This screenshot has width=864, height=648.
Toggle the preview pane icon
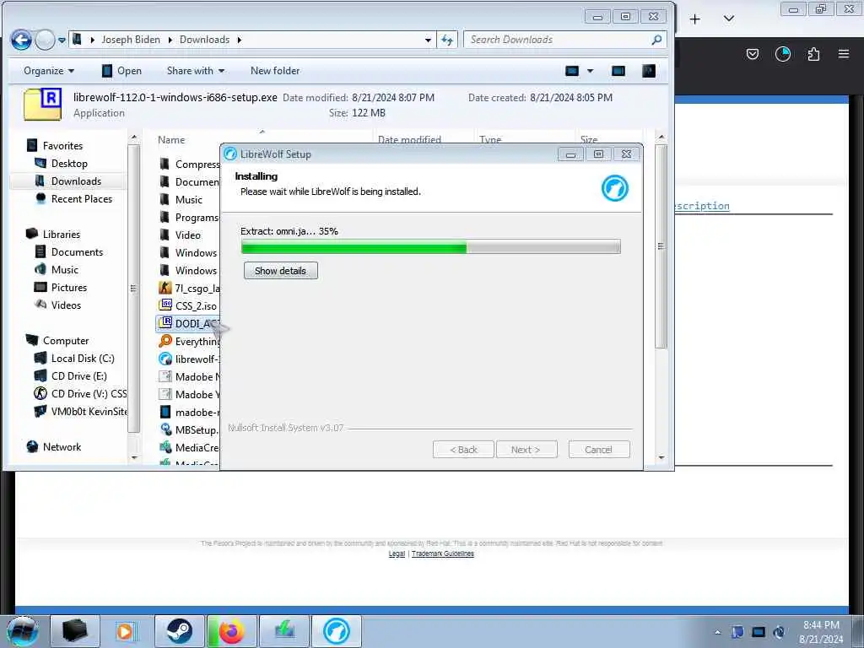point(618,71)
